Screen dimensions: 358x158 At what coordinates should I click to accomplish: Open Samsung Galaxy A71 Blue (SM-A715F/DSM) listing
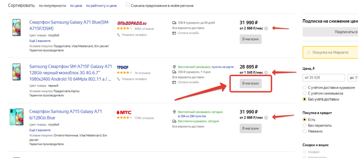69,25
